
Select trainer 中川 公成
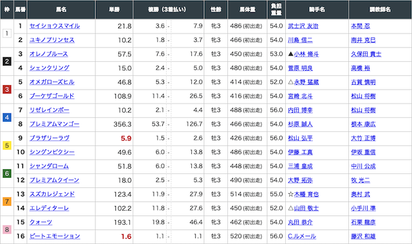pos(363,166)
